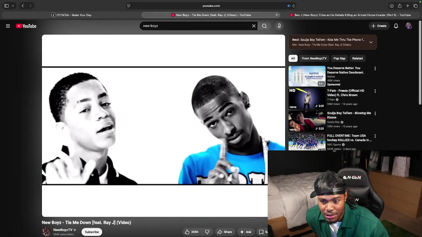Screen dimensions: 422x237
Task: Open Team USA hockey video thumbnail
Action: pos(307,142)
